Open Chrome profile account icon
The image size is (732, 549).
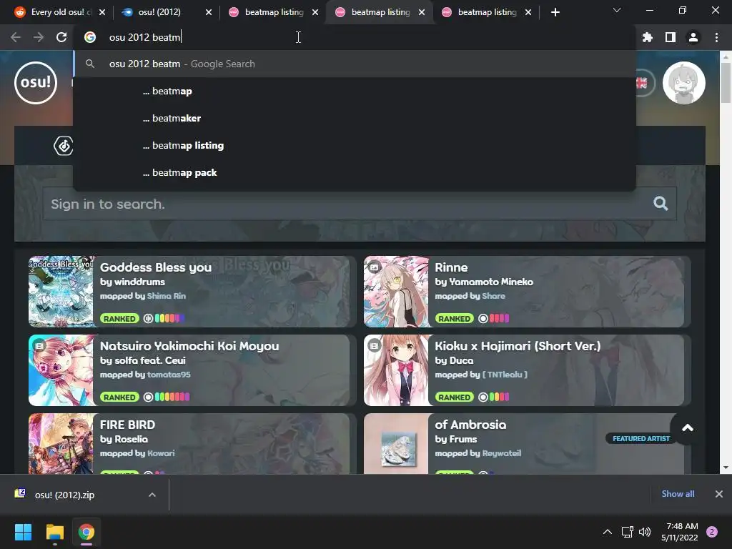[693, 37]
